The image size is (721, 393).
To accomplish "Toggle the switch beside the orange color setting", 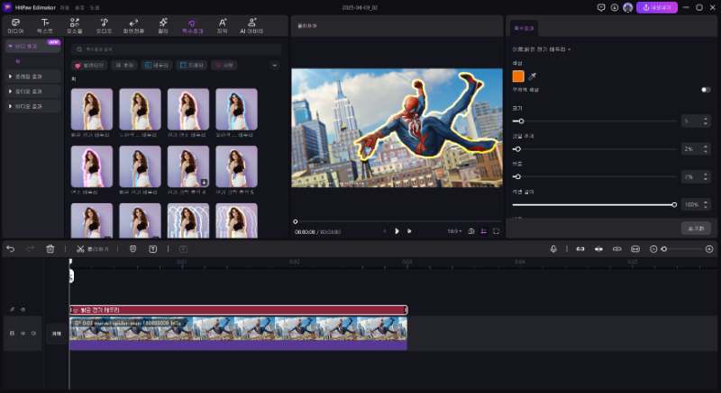I will (x=705, y=90).
